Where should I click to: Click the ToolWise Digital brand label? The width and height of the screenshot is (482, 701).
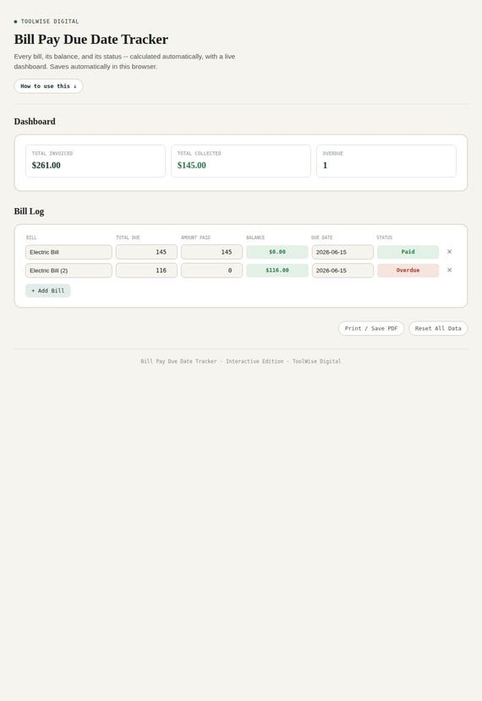[50, 21]
